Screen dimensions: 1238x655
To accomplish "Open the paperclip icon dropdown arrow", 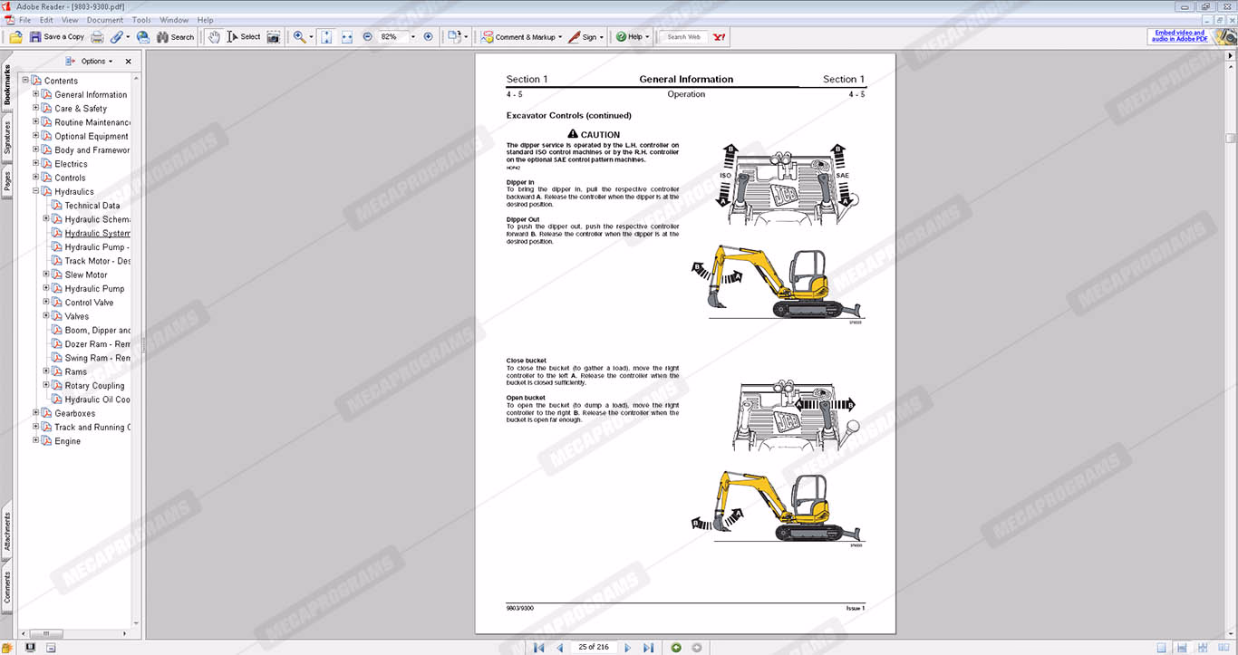I will tap(128, 37).
